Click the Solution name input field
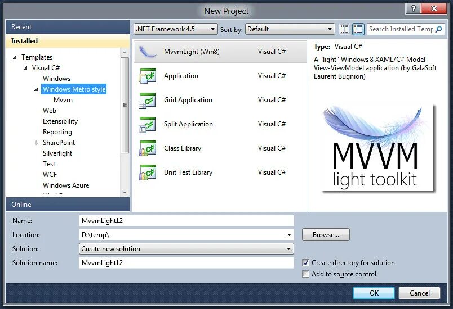 click(x=186, y=263)
